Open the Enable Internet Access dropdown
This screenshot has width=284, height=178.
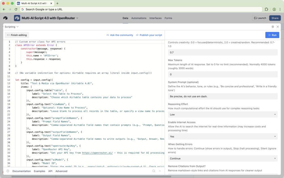point(223,137)
